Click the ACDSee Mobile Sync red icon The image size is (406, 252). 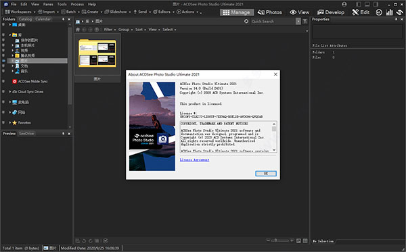point(14,82)
